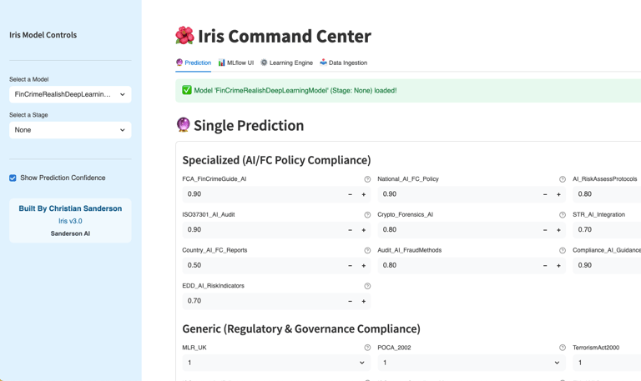Screen dimensions: 641x381
Task: Click the Country_AI_FC_Reports help icon
Action: click(x=367, y=250)
